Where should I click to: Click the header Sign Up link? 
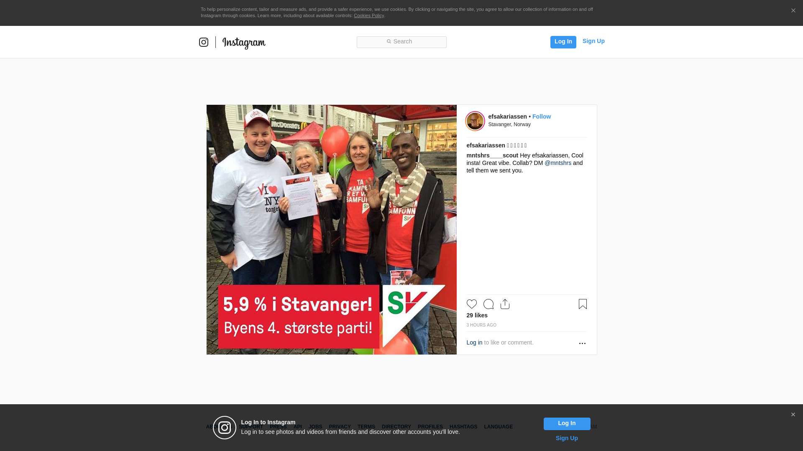click(593, 41)
